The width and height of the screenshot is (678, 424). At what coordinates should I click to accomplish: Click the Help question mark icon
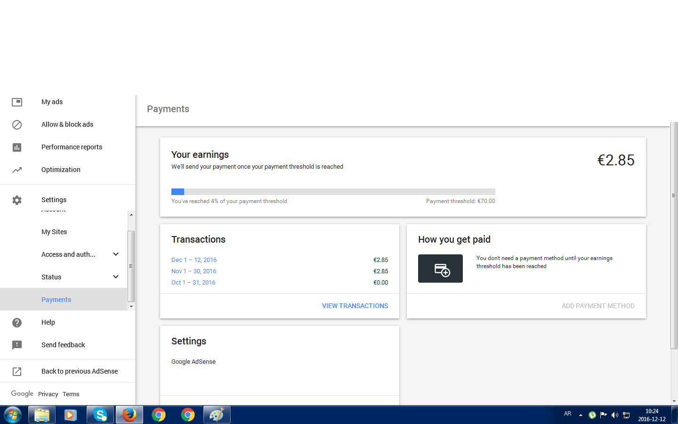(x=17, y=322)
